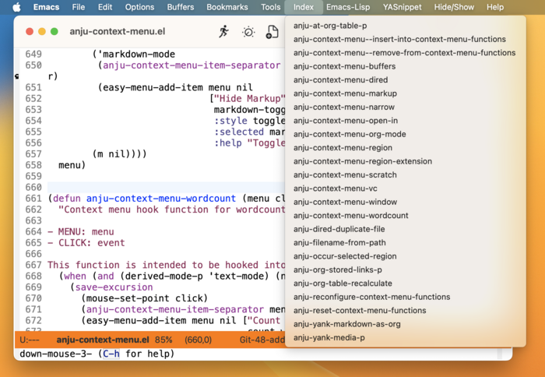The height and width of the screenshot is (377, 545).
Task: Select anju-reset-context-menu-functions entry
Action: (406, 311)
